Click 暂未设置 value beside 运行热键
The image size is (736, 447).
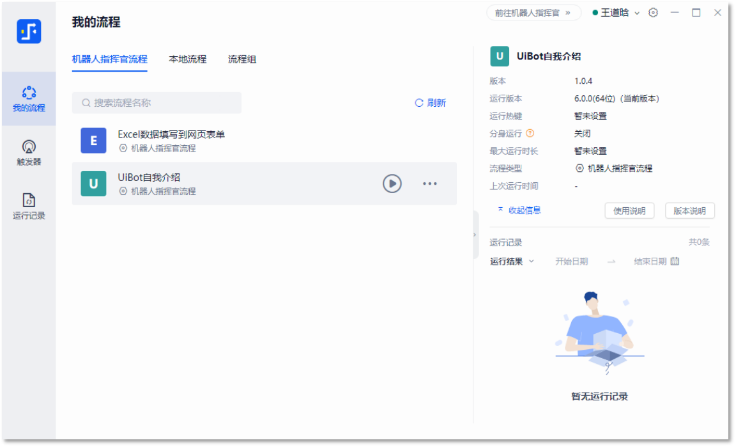pos(590,116)
